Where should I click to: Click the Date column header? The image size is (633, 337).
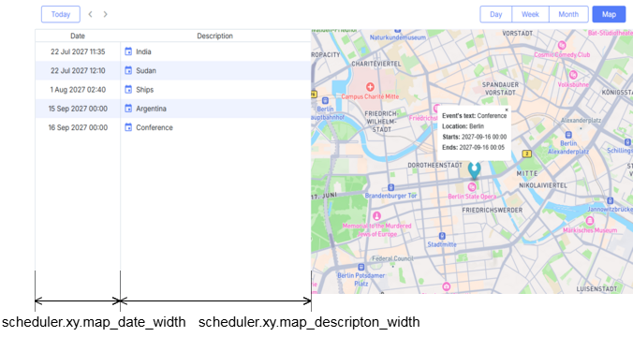click(x=78, y=36)
